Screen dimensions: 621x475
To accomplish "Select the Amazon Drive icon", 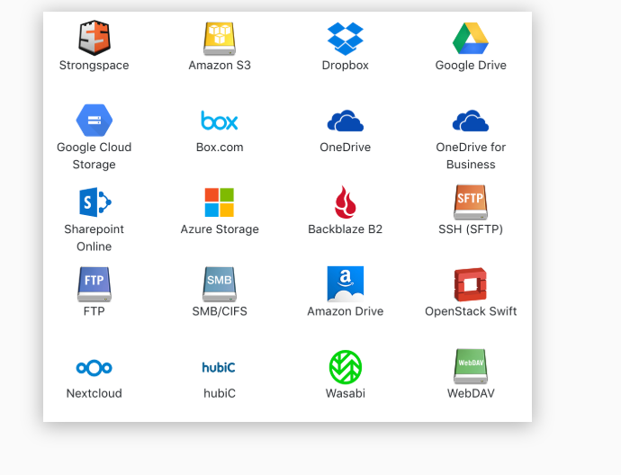I will [346, 283].
